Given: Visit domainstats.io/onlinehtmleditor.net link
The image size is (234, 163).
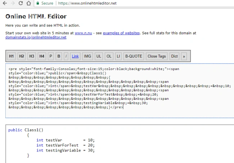Looking at the screenshot, I should pos(36,37).
